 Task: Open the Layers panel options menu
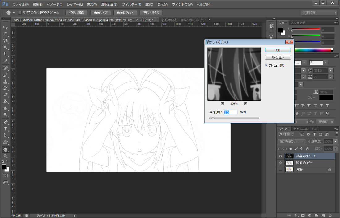[x=336, y=129]
